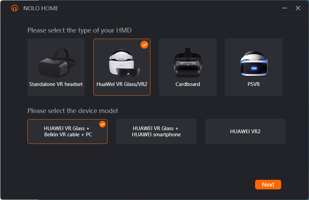Minimize the NOLO HOME window

(284, 8)
